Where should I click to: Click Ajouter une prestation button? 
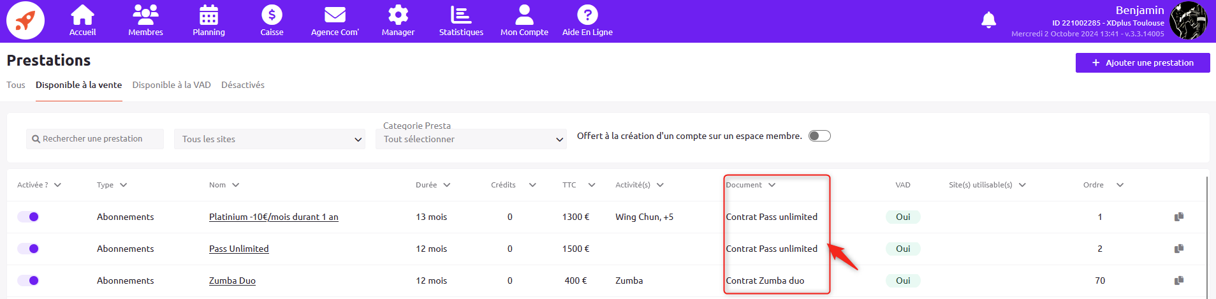click(1143, 62)
